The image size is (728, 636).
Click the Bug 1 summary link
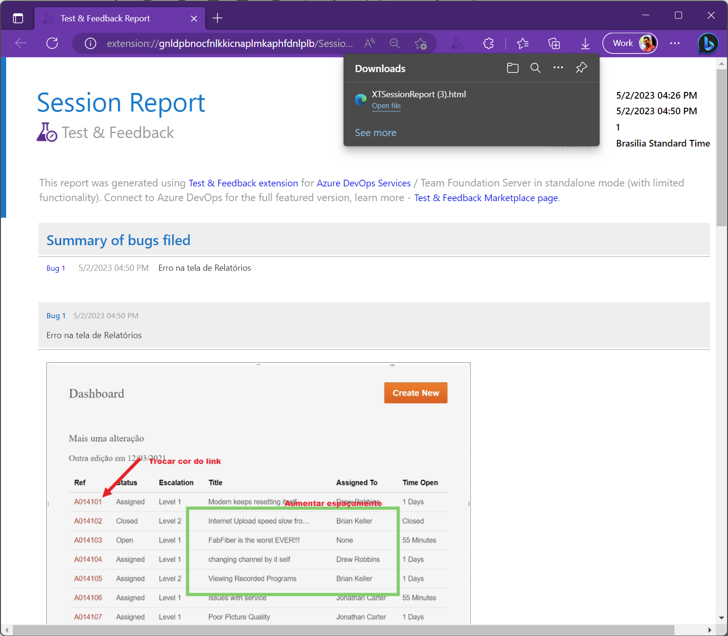(55, 268)
